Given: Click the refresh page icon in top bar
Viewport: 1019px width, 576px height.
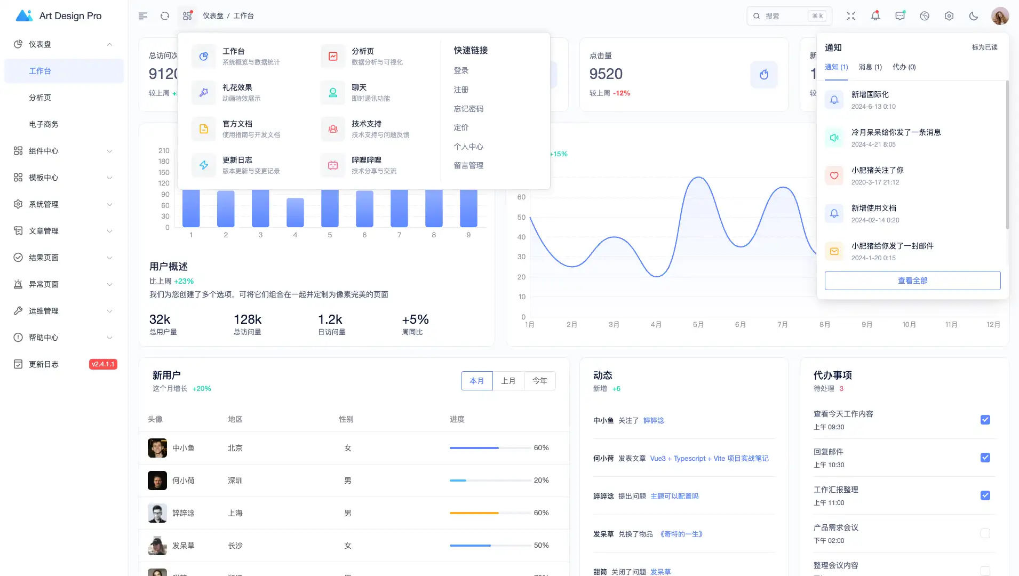Looking at the screenshot, I should click(165, 16).
